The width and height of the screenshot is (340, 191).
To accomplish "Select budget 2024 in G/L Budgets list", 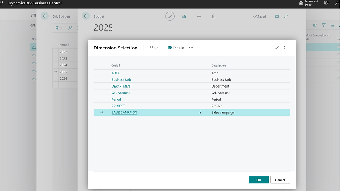I will (63, 65).
